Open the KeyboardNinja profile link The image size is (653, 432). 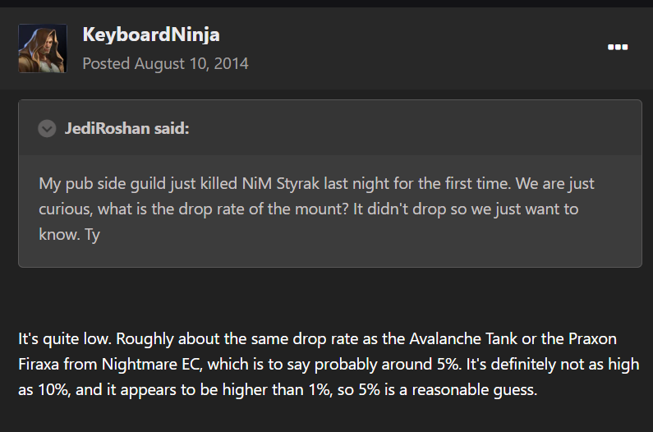(x=150, y=35)
